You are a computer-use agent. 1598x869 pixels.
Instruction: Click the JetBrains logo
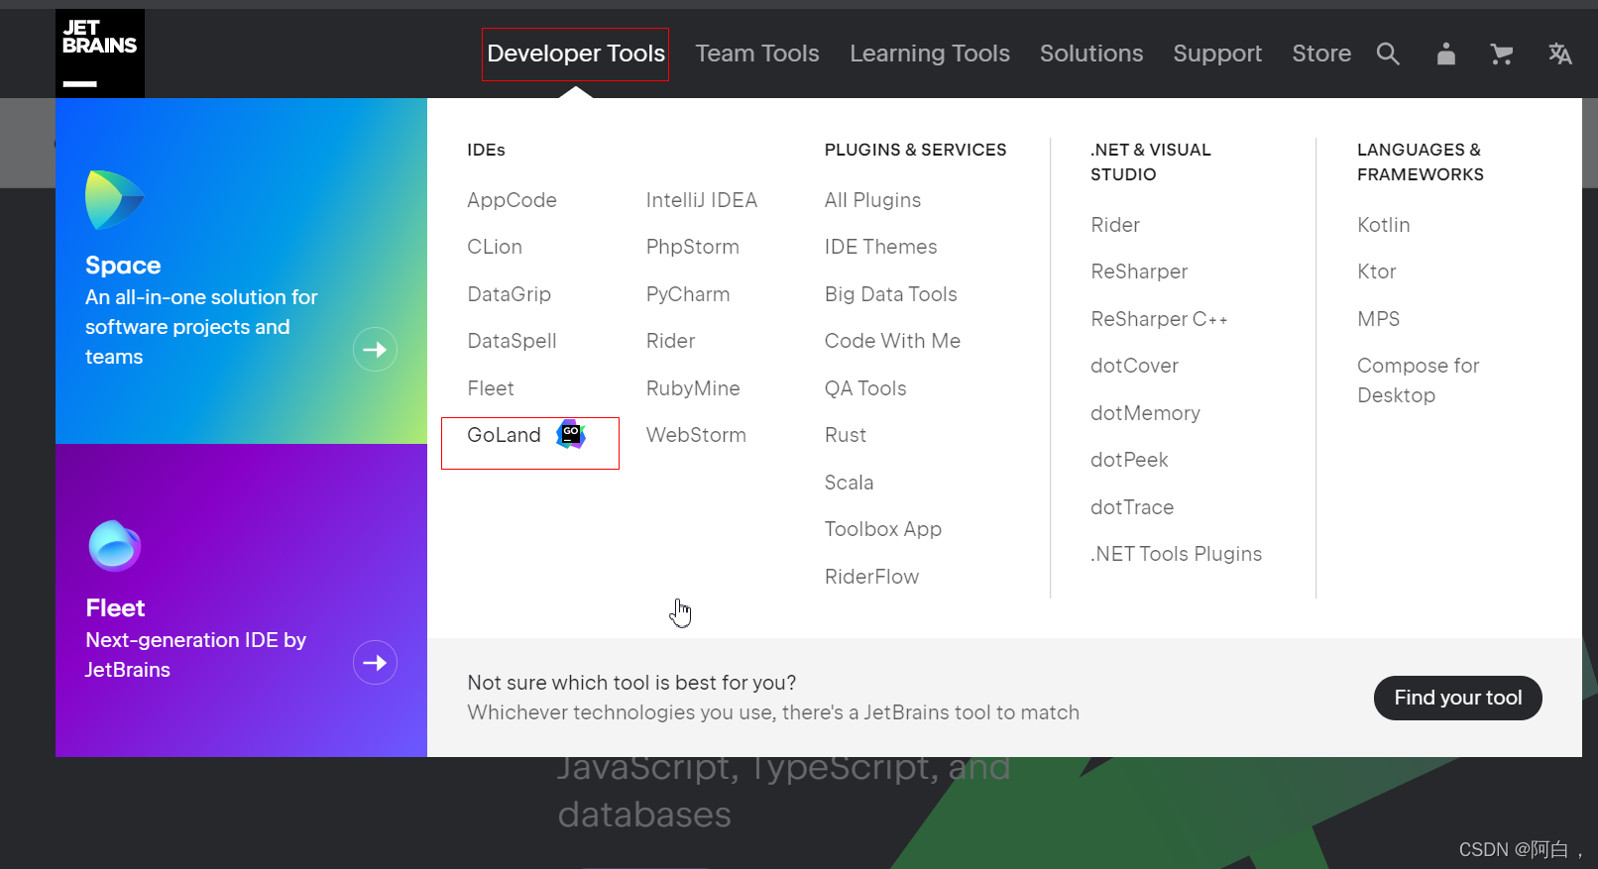100,54
